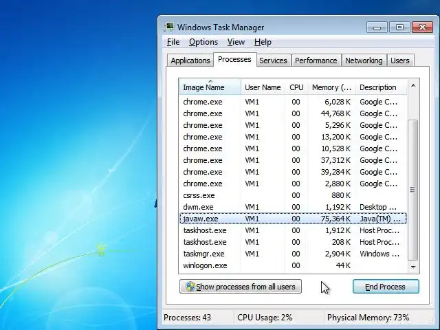Click the End Process button
The width and height of the screenshot is (440, 330).
pyautogui.click(x=386, y=287)
